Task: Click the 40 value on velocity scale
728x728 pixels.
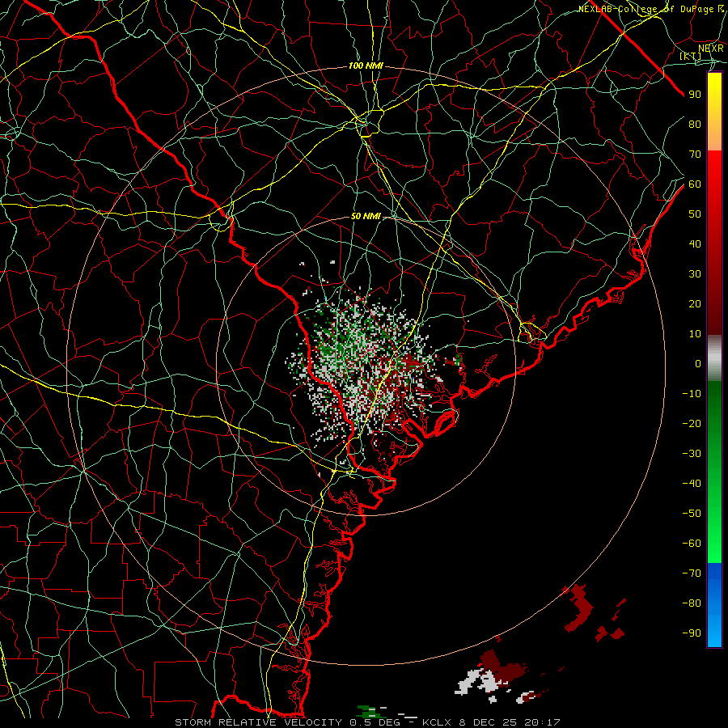Action: pyautogui.click(x=695, y=244)
